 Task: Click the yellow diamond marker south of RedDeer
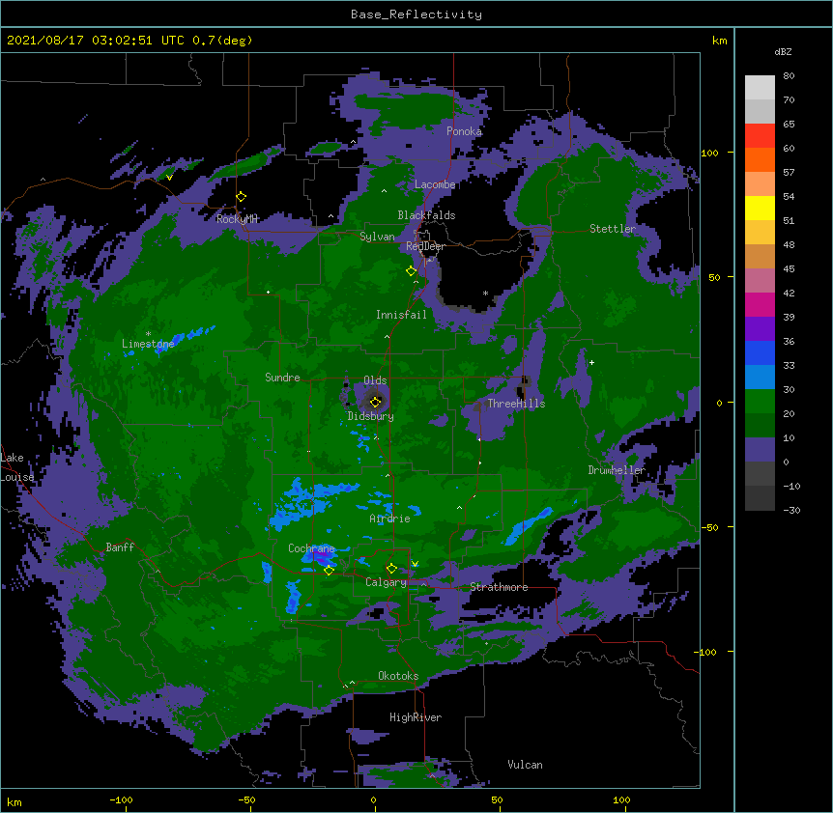[411, 271]
